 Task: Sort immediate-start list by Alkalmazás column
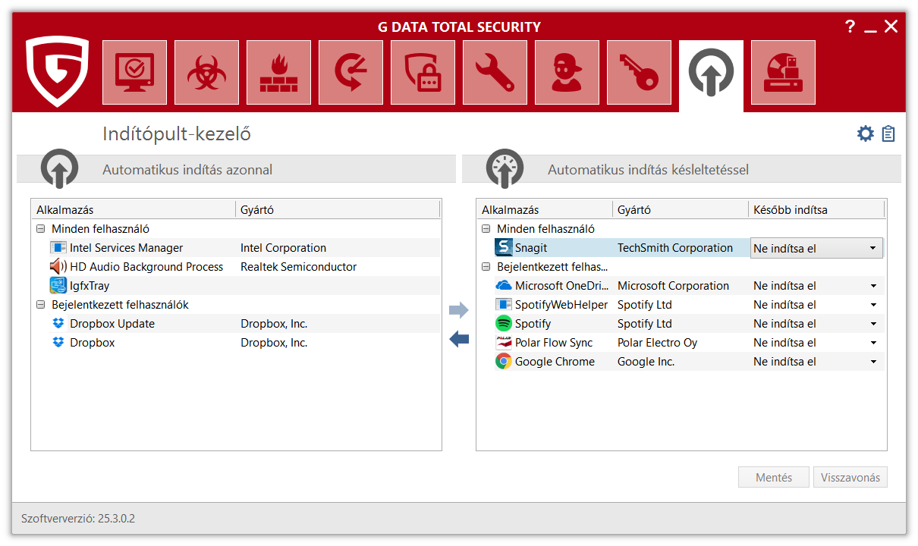pos(134,210)
